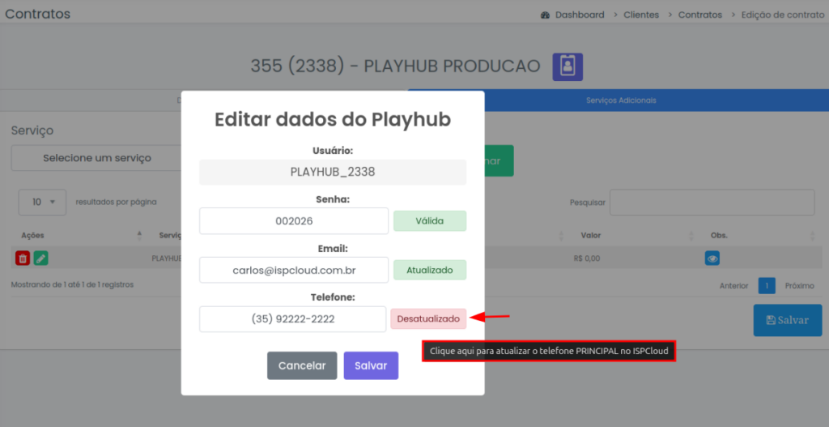Open the results-per-page dropdown showing 10

coord(42,202)
